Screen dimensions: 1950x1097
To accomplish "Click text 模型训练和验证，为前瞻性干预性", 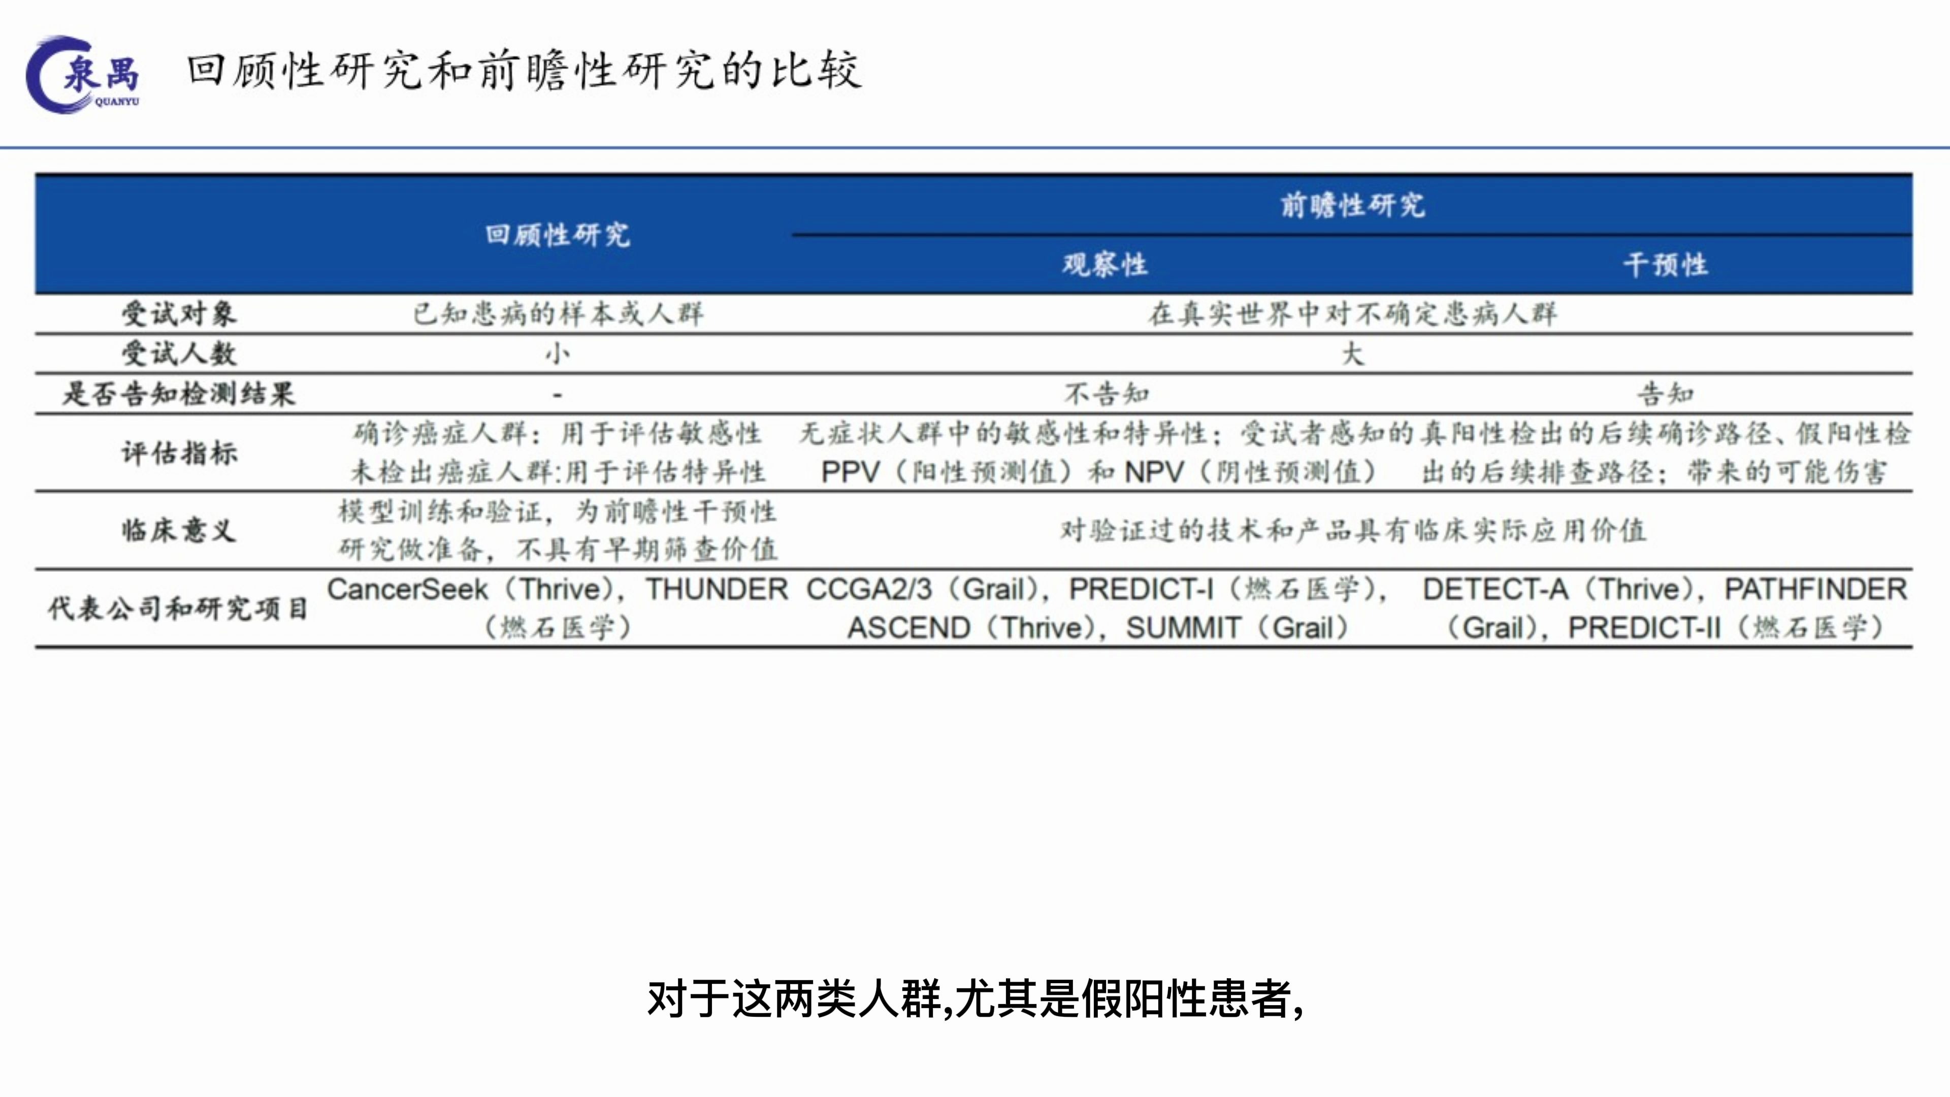I will [558, 512].
